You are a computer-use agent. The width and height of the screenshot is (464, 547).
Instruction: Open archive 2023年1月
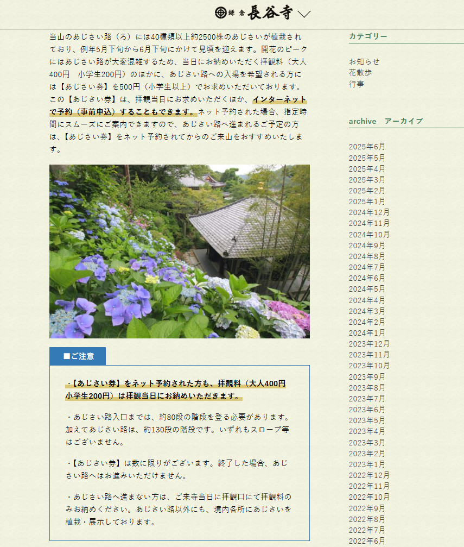367,464
